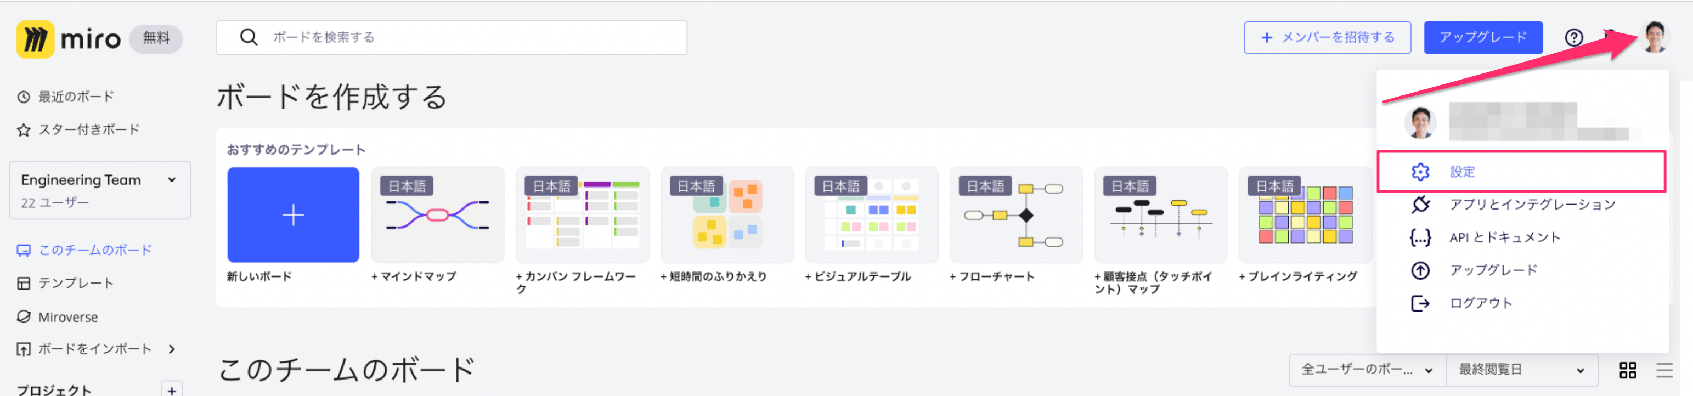
Task: Open スター付きボード in sidebar
Action: click(x=78, y=130)
